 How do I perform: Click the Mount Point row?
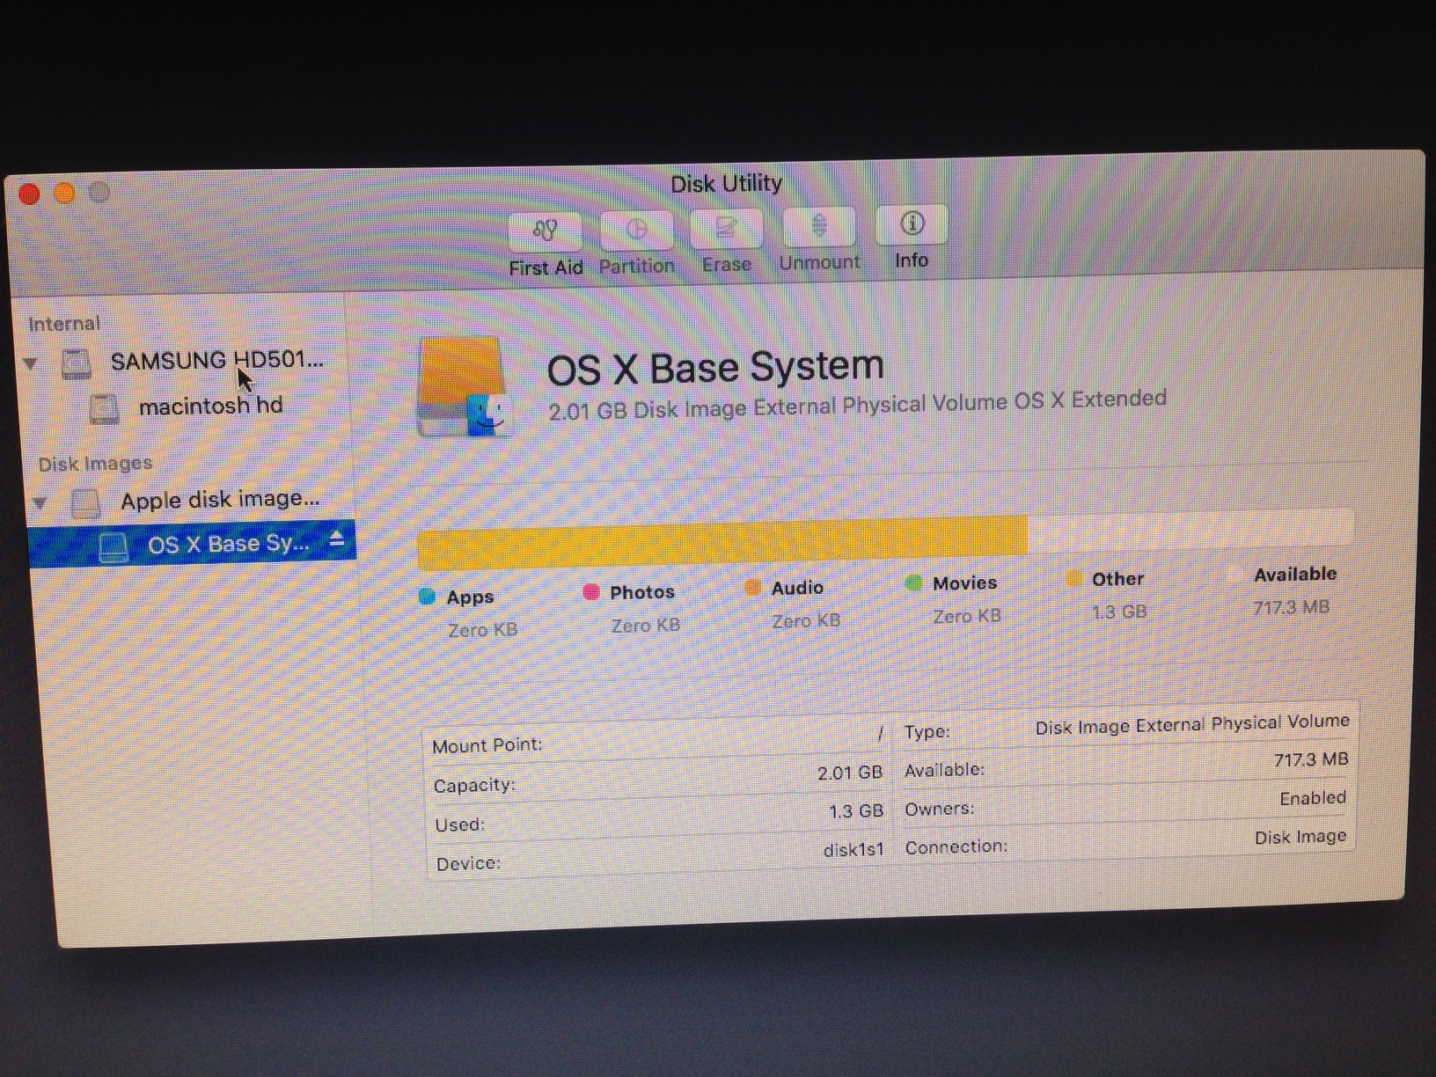657,740
